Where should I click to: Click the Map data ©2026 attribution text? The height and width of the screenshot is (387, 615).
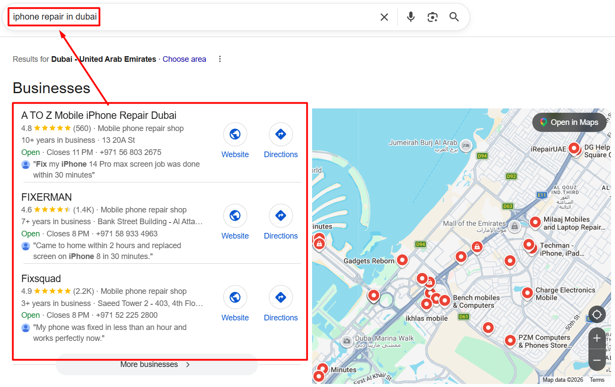click(x=563, y=380)
